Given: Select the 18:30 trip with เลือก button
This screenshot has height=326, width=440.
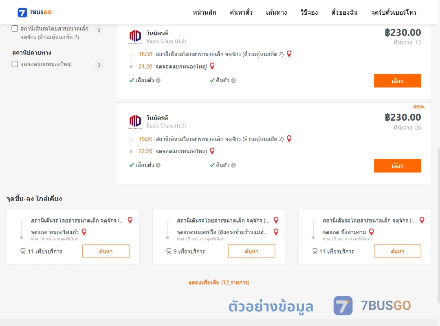Looking at the screenshot, I should (397, 81).
